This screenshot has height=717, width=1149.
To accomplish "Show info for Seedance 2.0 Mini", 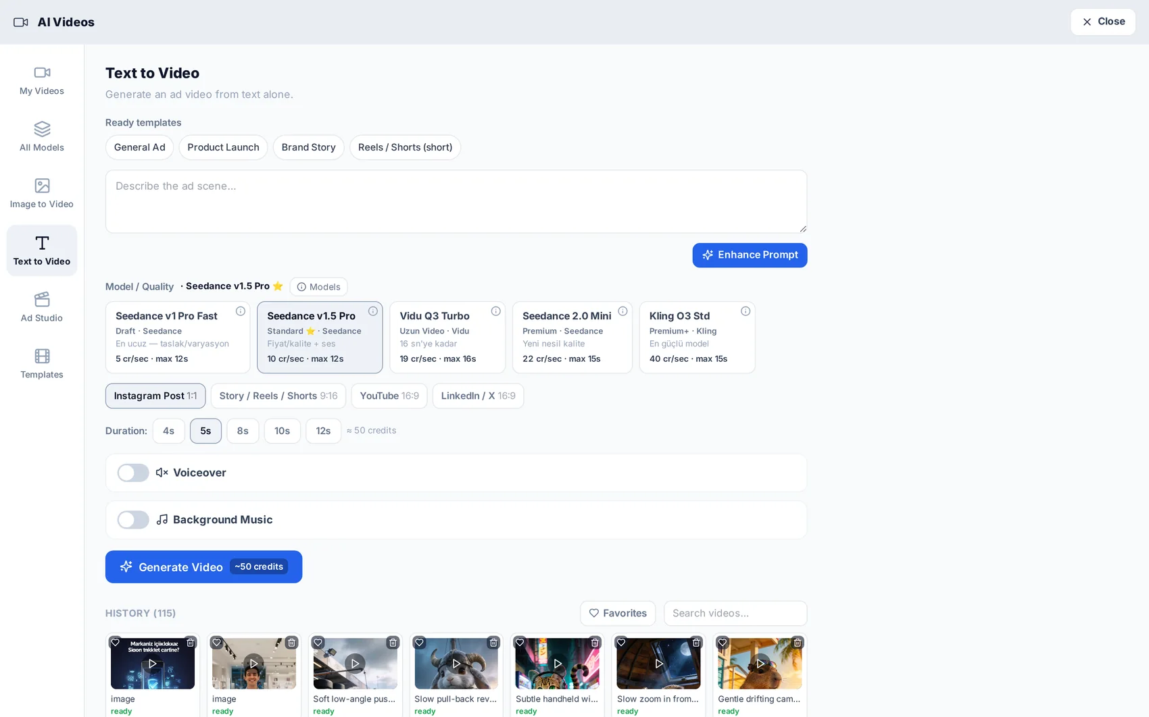I will coord(623,311).
